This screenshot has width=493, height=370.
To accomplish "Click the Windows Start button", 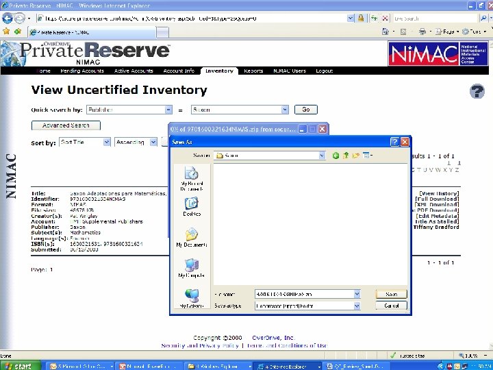I will click(20, 366).
